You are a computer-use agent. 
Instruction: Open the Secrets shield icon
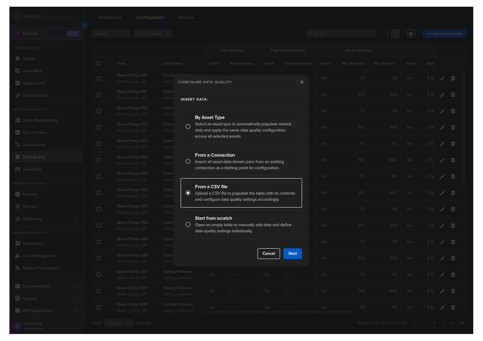click(x=18, y=206)
